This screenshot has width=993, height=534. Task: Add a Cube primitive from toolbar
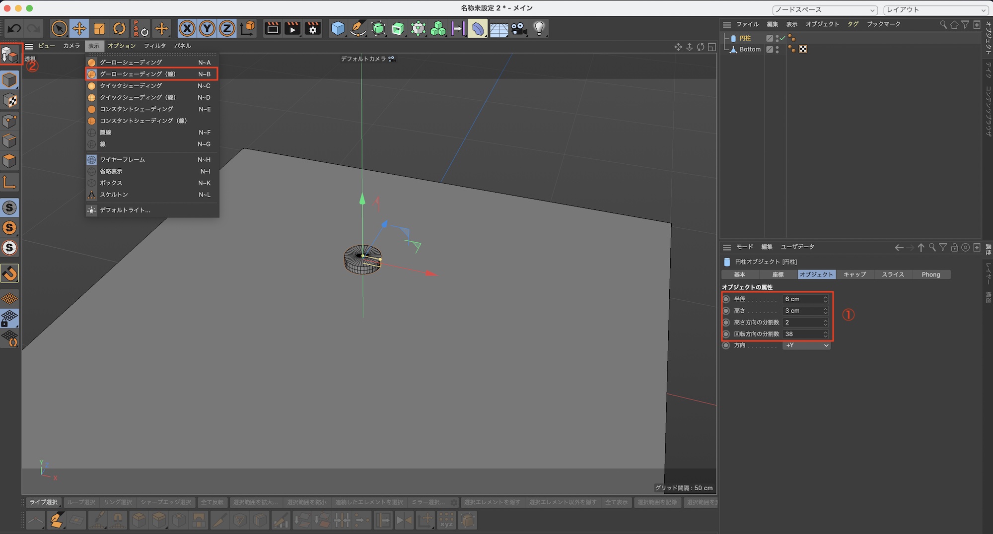(x=338, y=29)
